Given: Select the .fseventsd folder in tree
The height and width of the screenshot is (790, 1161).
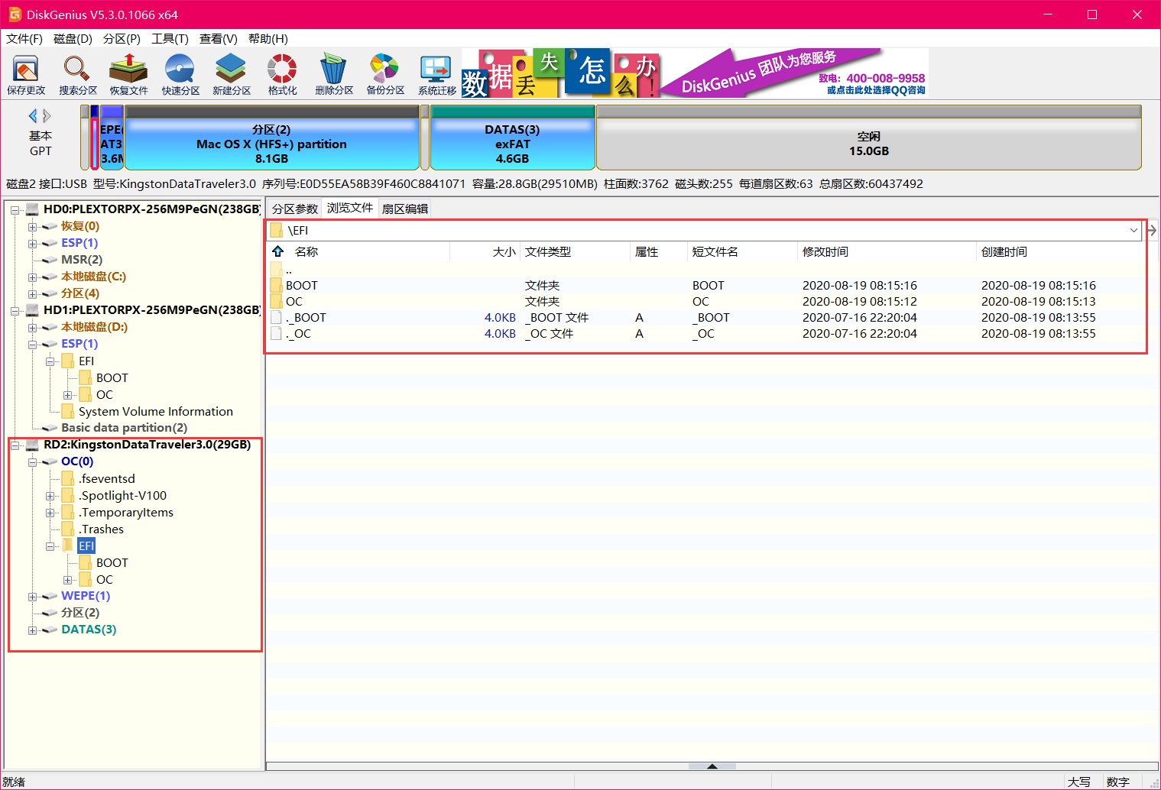Looking at the screenshot, I should [107, 478].
